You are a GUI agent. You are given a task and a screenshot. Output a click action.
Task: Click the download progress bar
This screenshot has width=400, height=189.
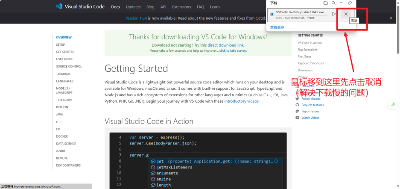(x=302, y=15)
